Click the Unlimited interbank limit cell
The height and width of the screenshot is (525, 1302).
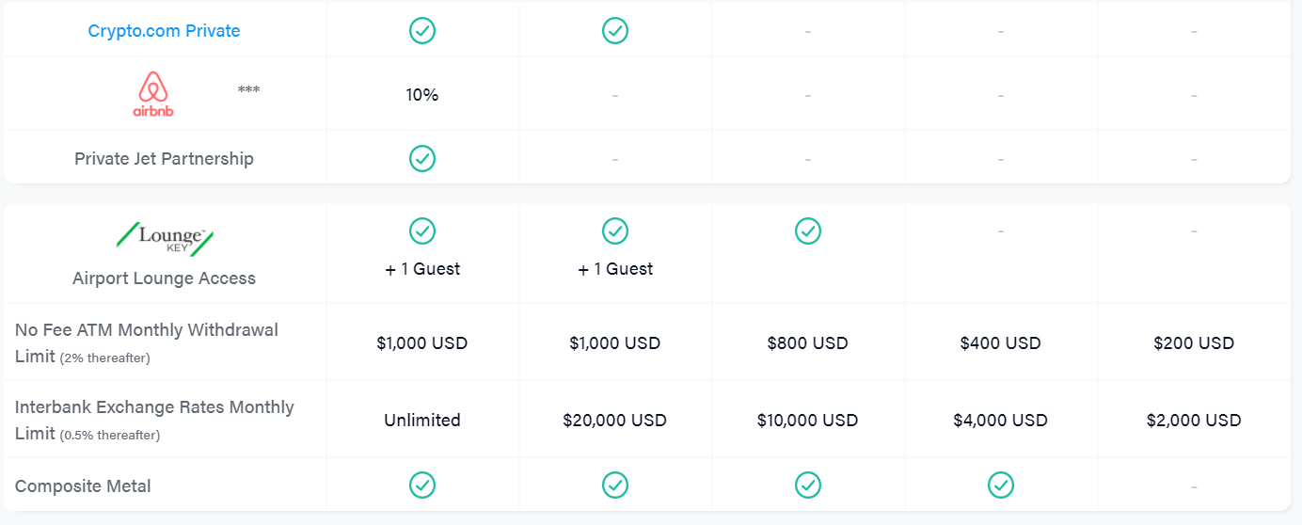pos(422,421)
